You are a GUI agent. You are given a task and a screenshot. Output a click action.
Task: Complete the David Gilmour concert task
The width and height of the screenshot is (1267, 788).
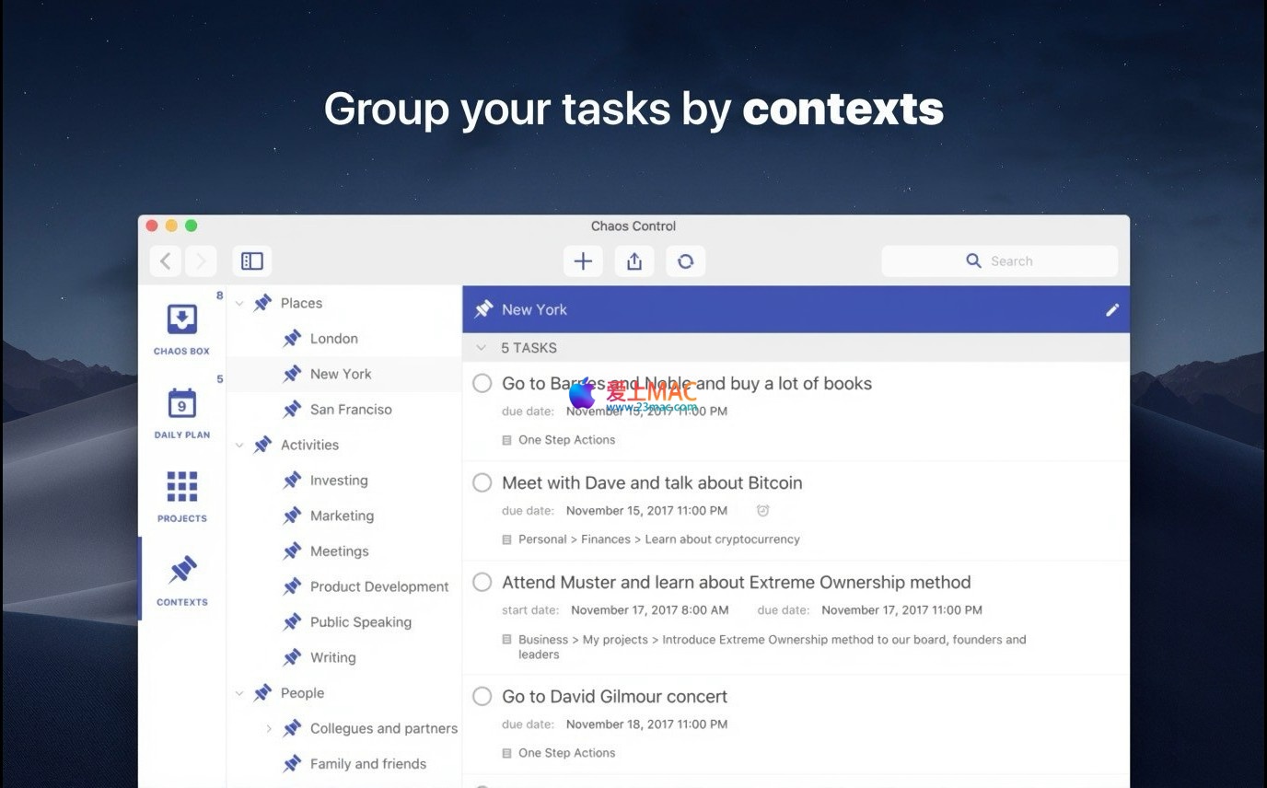482,697
